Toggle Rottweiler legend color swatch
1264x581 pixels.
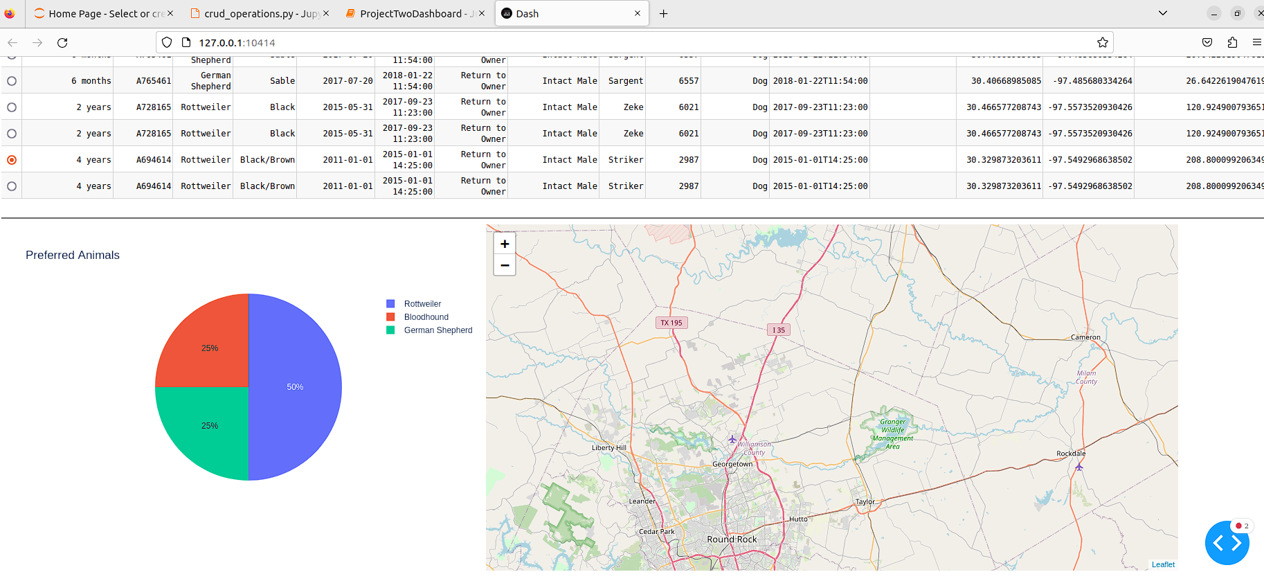tap(390, 303)
